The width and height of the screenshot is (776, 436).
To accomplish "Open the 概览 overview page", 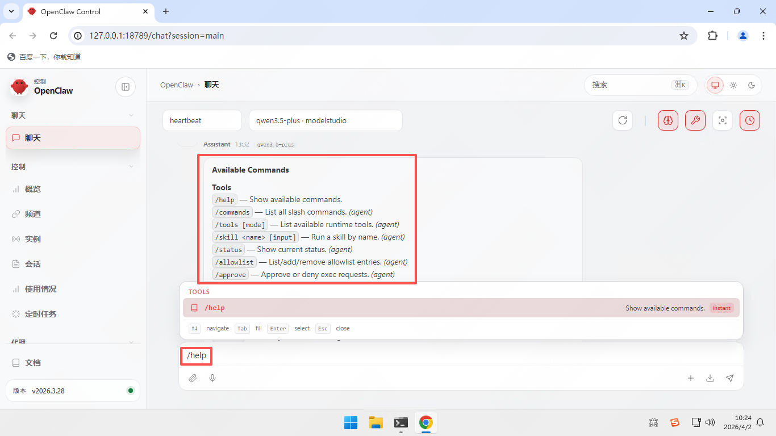I will pos(73,189).
